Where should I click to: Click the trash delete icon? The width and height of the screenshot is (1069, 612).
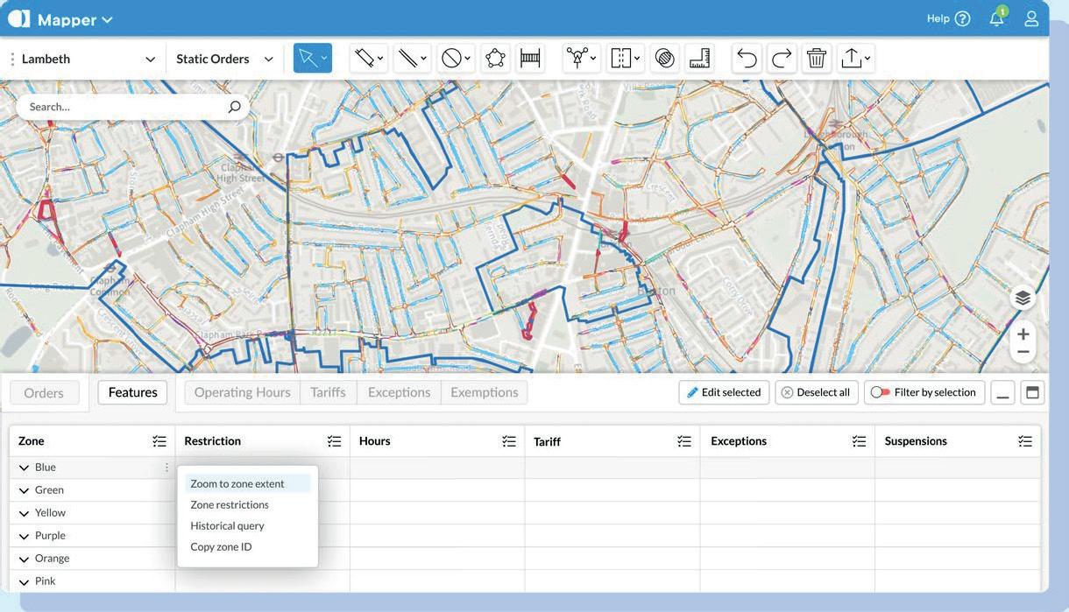817,59
